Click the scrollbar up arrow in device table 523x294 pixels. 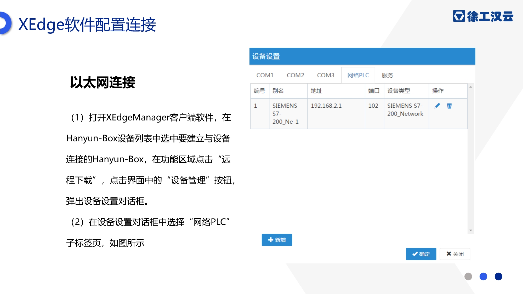pyautogui.click(x=471, y=87)
